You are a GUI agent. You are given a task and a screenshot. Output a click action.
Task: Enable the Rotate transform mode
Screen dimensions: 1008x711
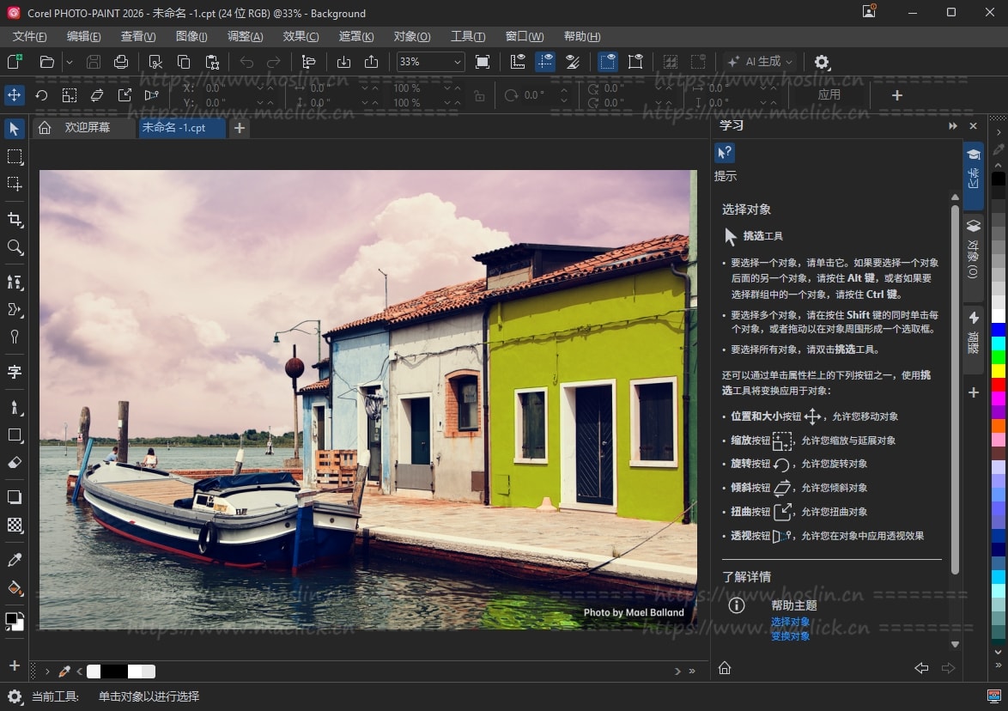[x=41, y=95]
